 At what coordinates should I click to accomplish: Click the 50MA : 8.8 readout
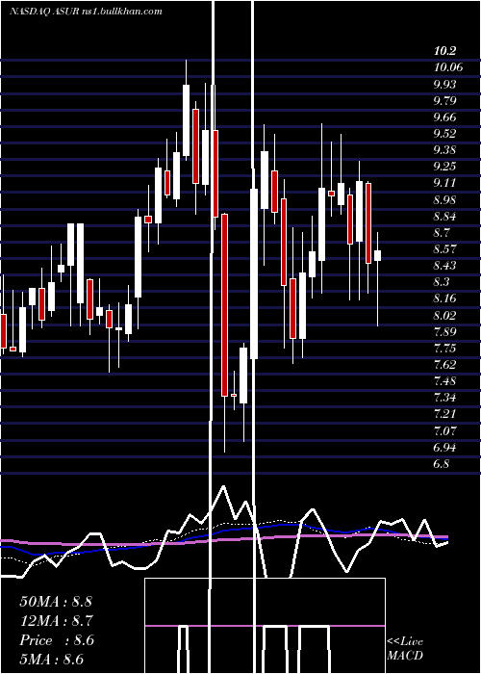click(56, 602)
